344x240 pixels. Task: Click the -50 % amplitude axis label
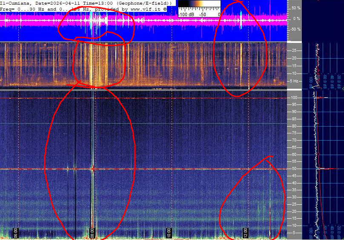click(295, 29)
